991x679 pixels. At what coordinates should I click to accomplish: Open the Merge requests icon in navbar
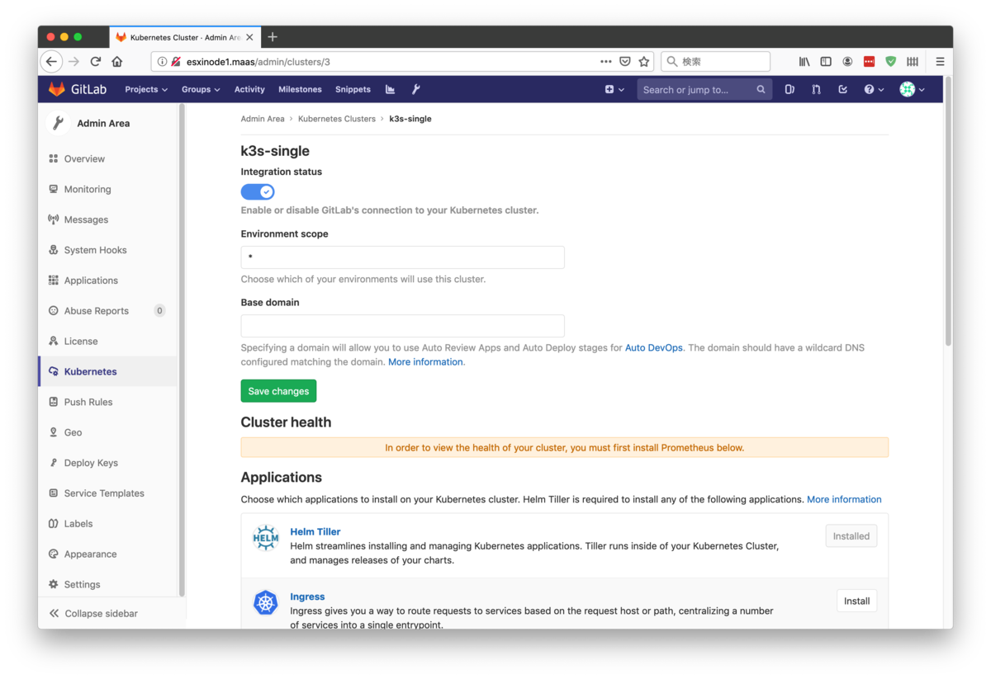[x=816, y=89]
